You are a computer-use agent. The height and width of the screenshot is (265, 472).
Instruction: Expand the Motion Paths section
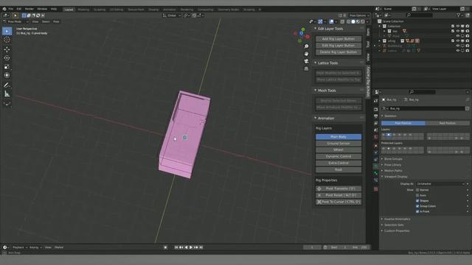[393, 171]
